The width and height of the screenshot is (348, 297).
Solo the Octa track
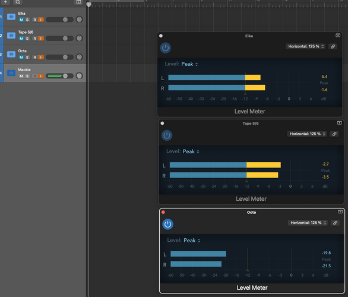27,57
